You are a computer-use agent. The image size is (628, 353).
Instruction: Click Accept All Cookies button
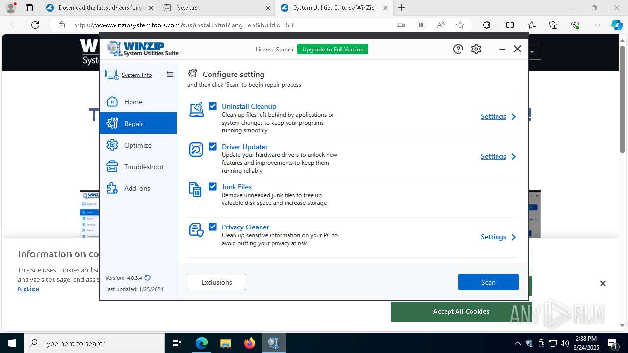tap(461, 311)
